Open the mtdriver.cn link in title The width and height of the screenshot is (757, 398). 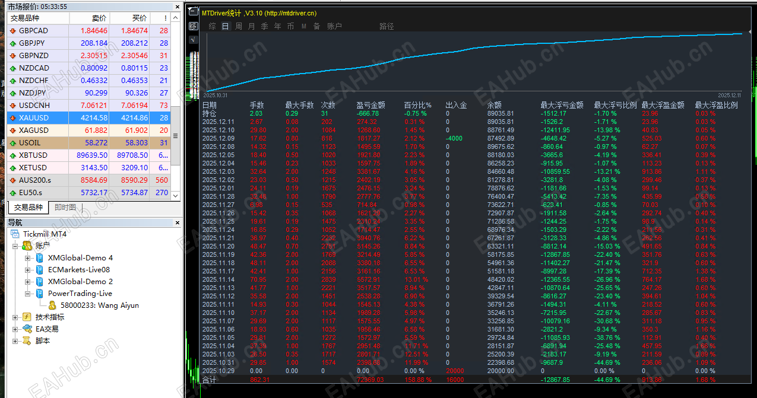pyautogui.click(x=290, y=13)
